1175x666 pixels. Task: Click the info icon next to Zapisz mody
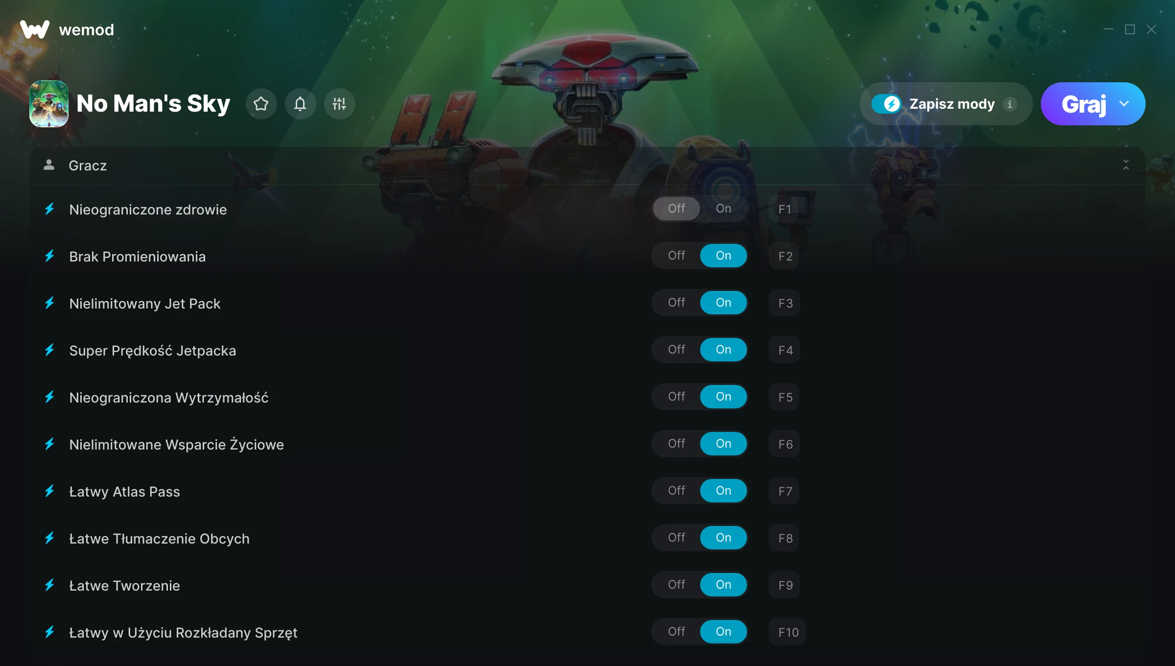tap(1010, 104)
